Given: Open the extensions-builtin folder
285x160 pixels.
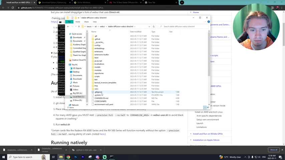Looking at the screenshot, I should click(101, 54).
